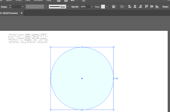The height and width of the screenshot is (112, 170).
Task: Click the stroke weight stepper arrows
Action: point(10,7)
